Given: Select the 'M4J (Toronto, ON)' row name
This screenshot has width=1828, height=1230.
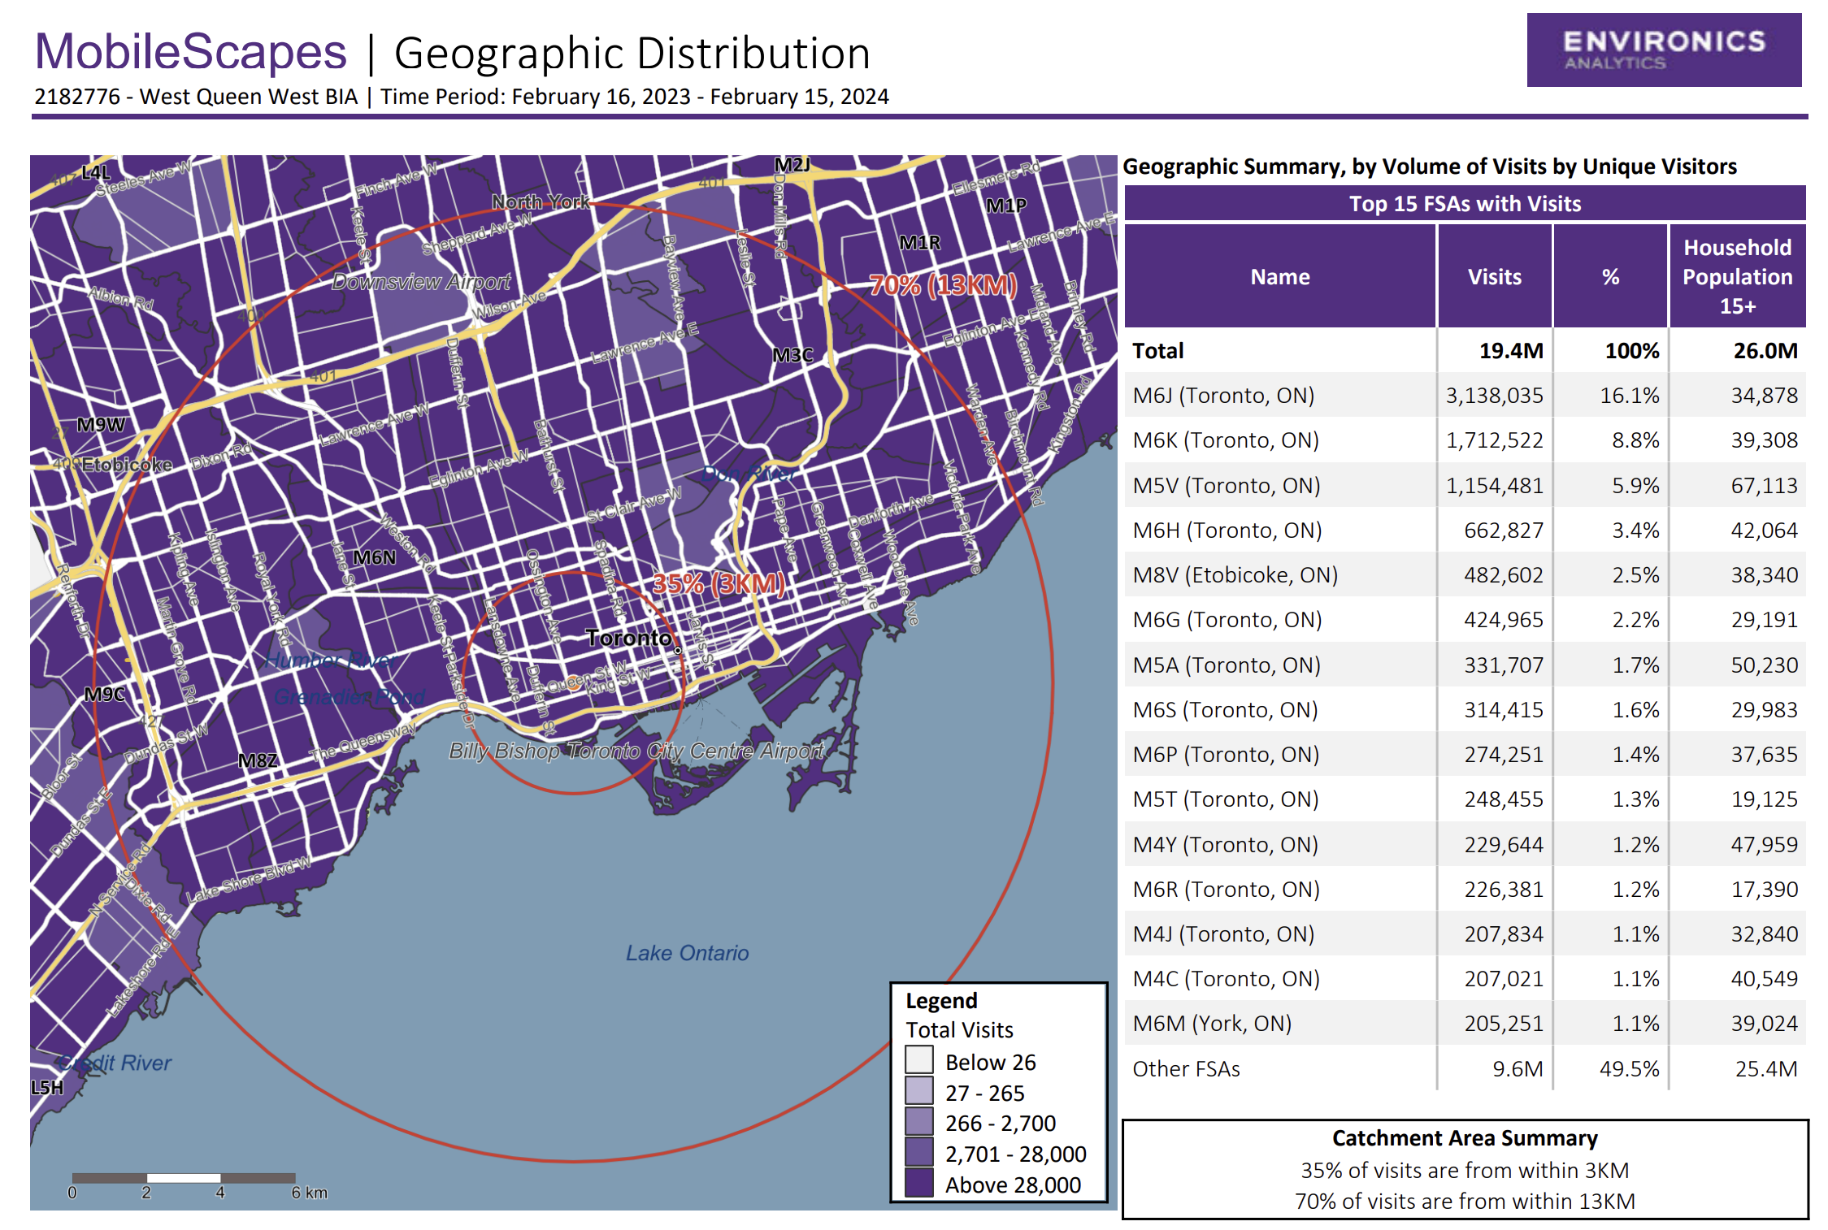Looking at the screenshot, I should (x=1223, y=934).
